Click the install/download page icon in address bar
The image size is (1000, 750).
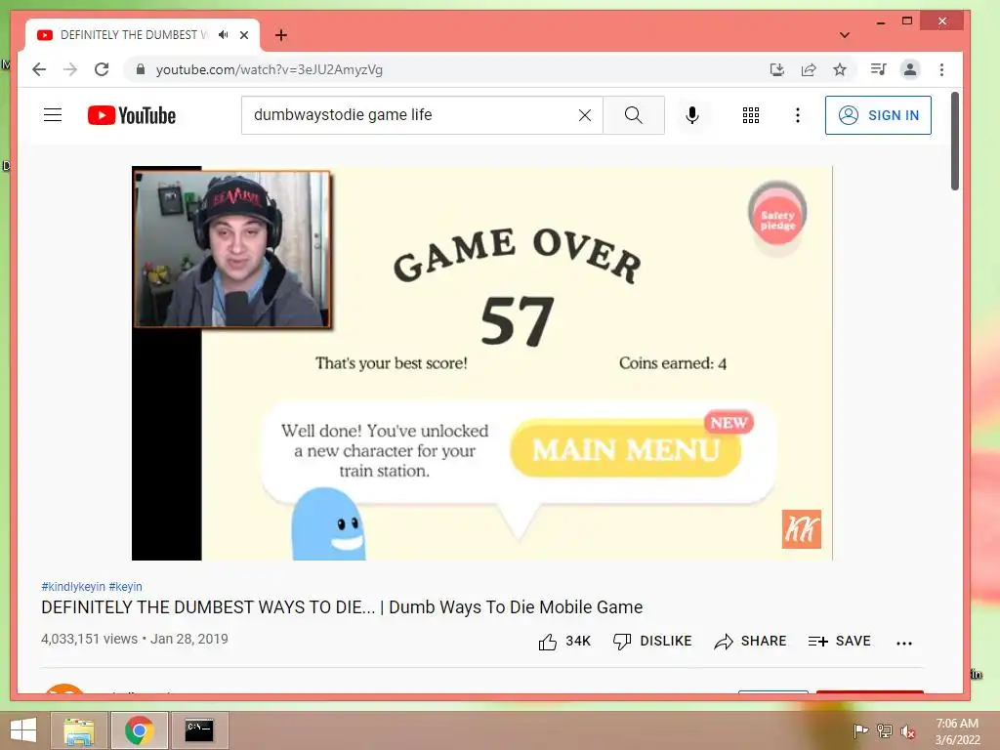pos(776,69)
